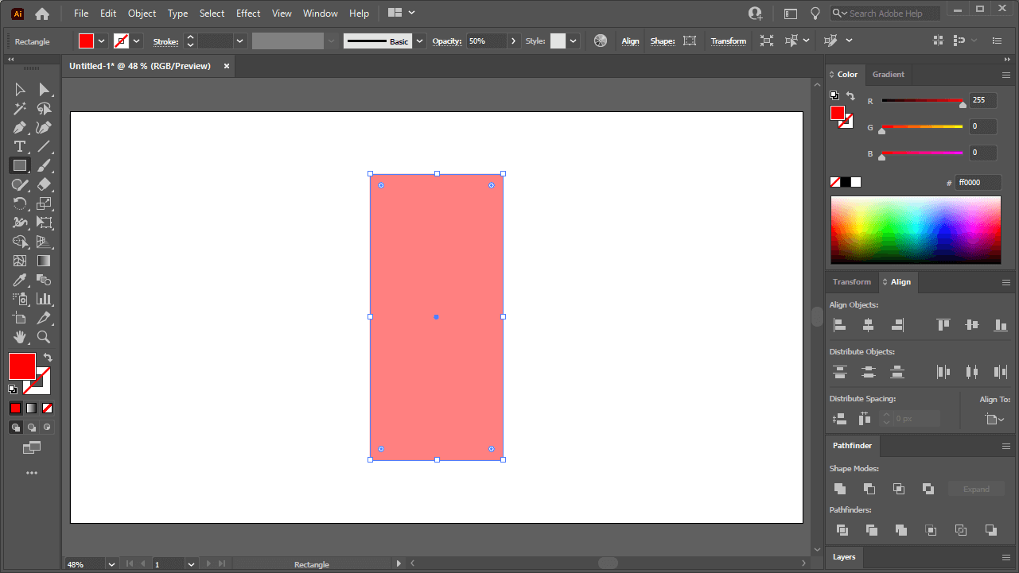Click Unite shape mode icon
Image resolution: width=1019 pixels, height=573 pixels.
coord(840,489)
